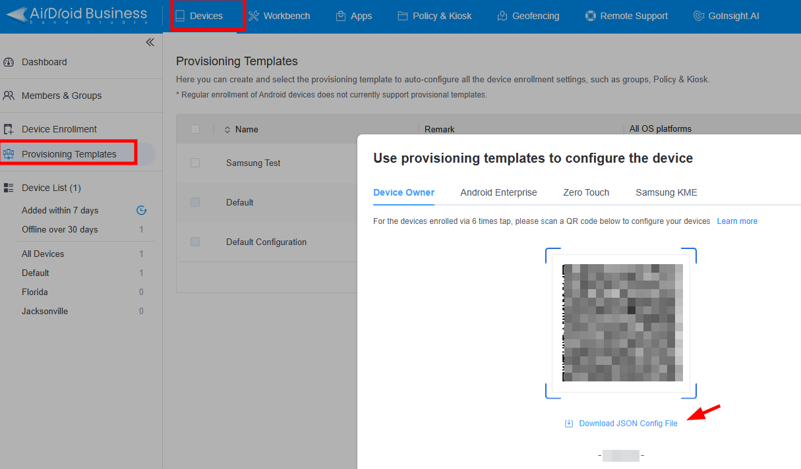This screenshot has height=469, width=801.
Task: Click the Policy & Kiosk folder icon
Action: tap(403, 16)
